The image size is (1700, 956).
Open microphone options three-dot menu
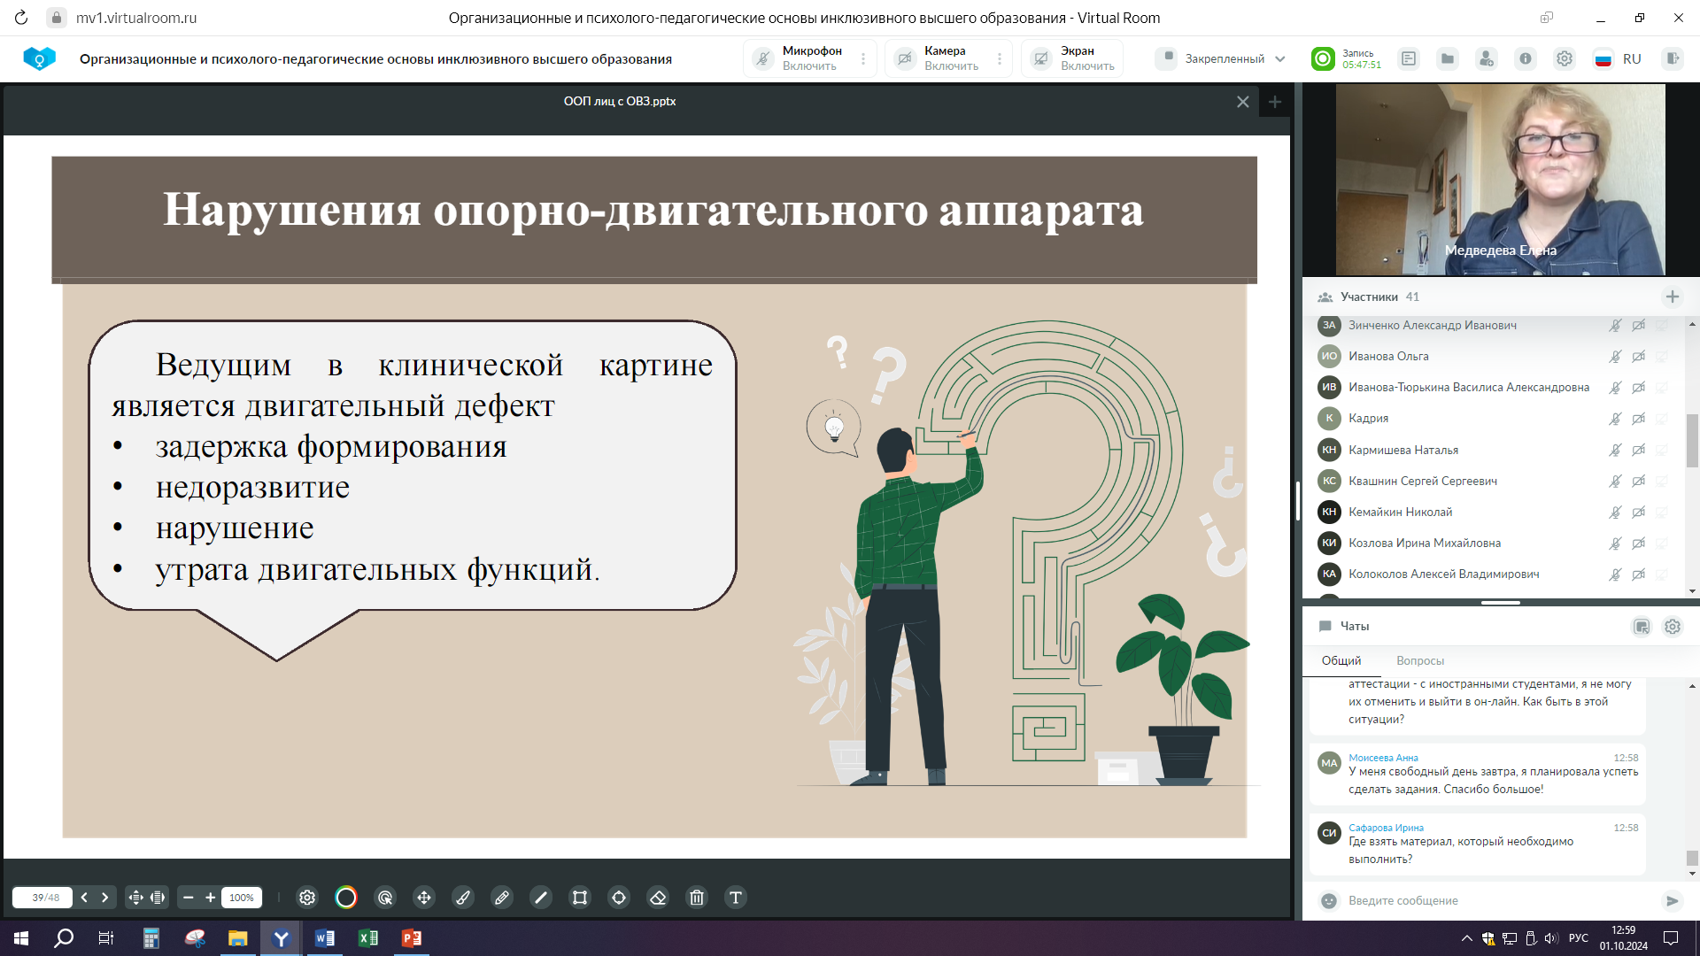click(x=863, y=58)
